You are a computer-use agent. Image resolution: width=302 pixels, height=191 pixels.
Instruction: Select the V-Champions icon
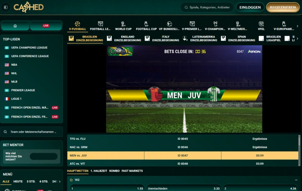(215, 24)
